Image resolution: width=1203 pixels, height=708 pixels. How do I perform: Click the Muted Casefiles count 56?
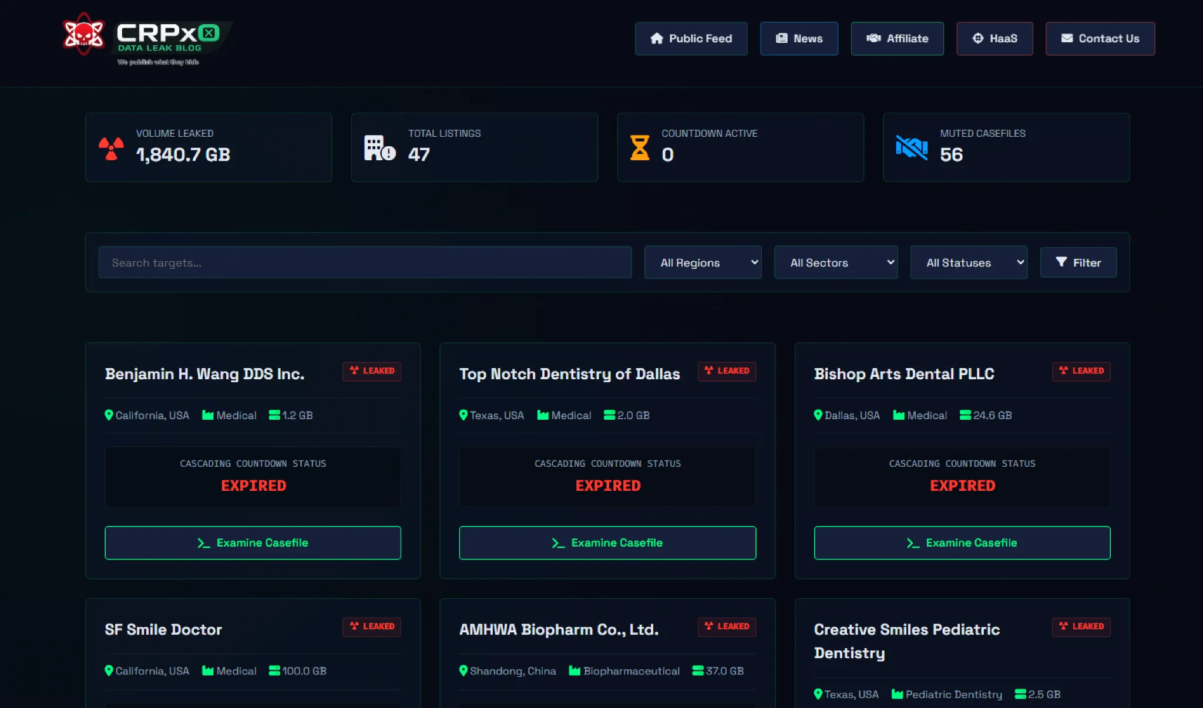952,154
